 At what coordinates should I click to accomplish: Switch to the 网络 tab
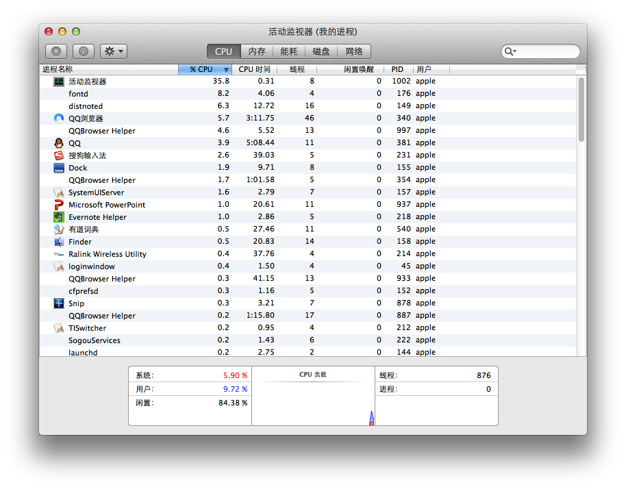tap(354, 51)
